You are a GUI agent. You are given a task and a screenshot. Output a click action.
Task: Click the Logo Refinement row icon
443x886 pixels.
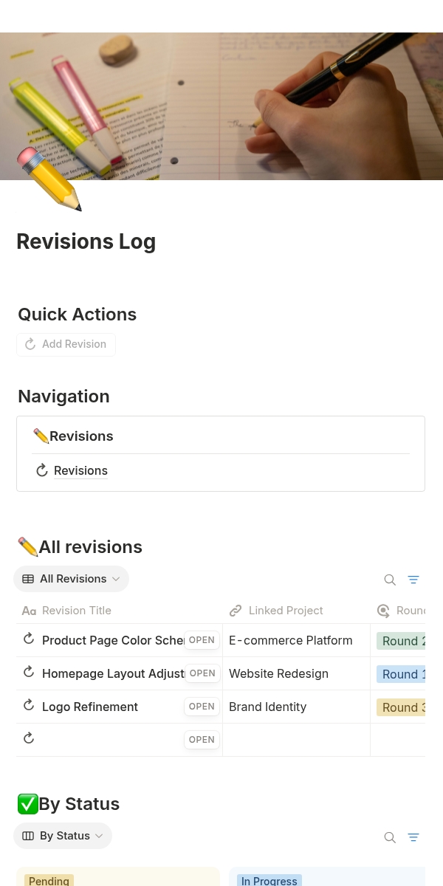pos(29,706)
